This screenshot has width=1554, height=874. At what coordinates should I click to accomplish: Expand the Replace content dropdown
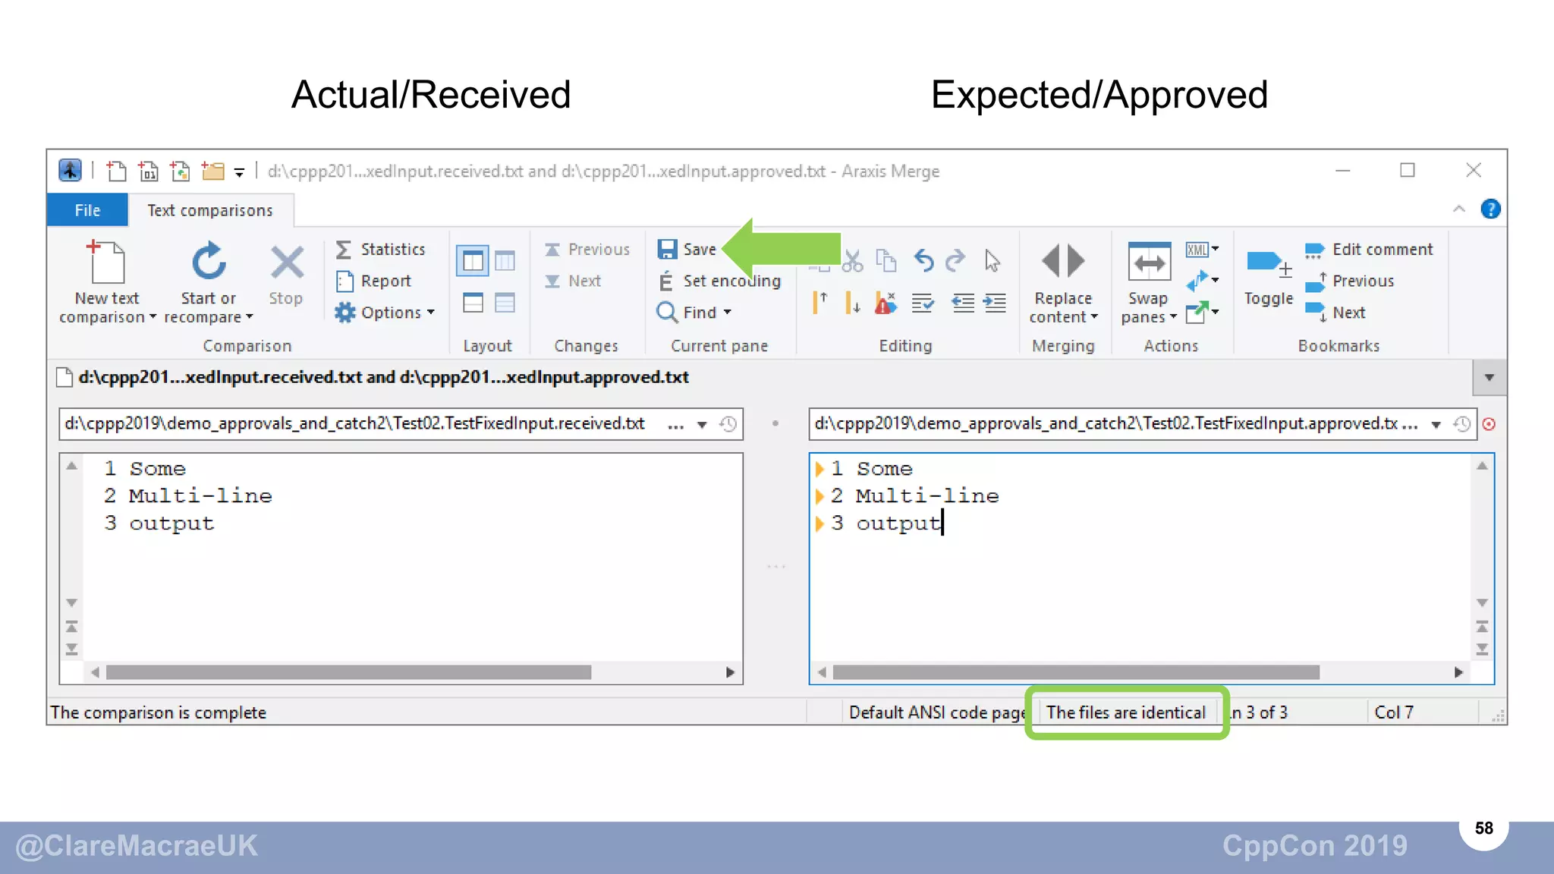click(1093, 316)
